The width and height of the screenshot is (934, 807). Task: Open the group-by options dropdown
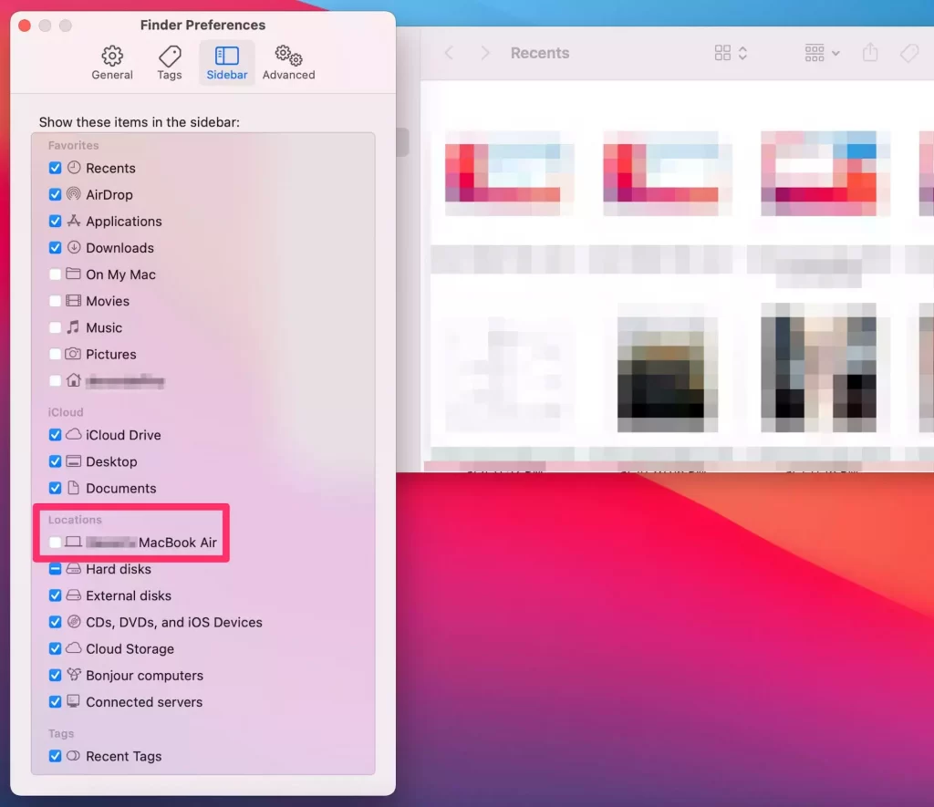(822, 53)
